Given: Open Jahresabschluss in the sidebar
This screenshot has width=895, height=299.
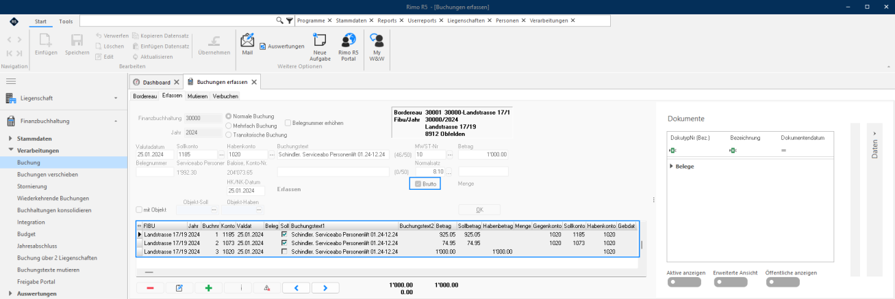Looking at the screenshot, I should pyautogui.click(x=37, y=246).
